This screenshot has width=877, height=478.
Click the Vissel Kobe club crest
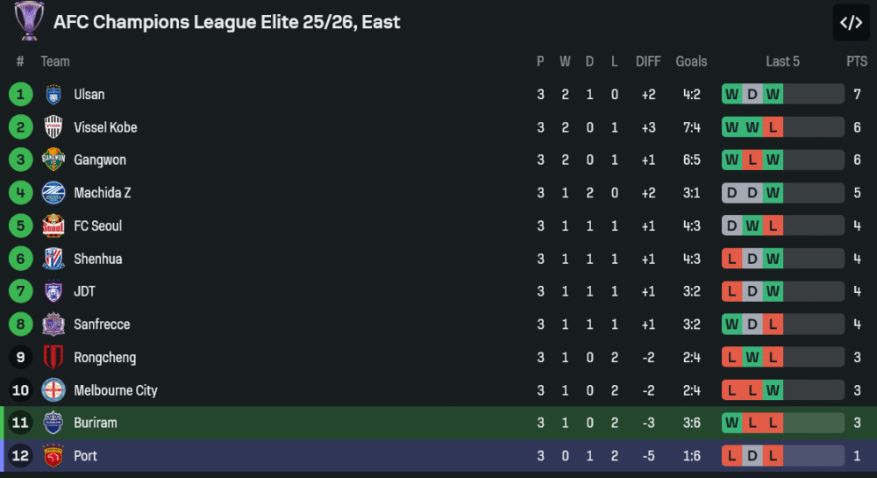click(53, 127)
